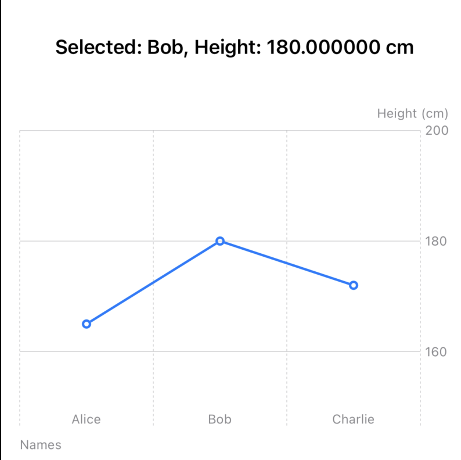Select Charlie's data point marker

click(354, 285)
